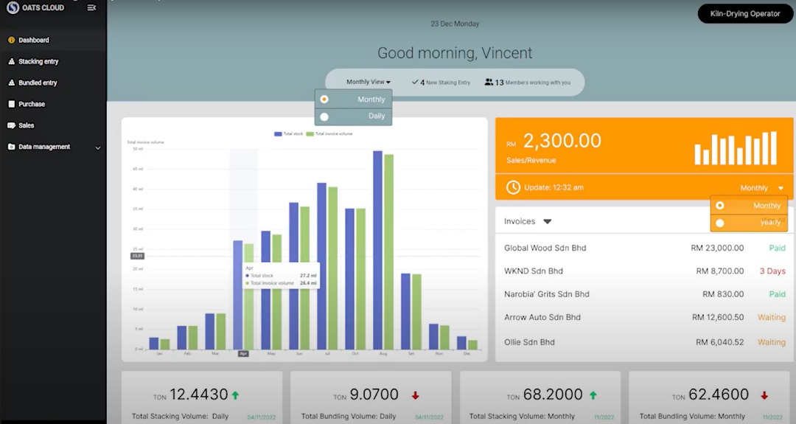Click the clock icon beside Update time
This screenshot has width=796, height=424.
(x=513, y=188)
